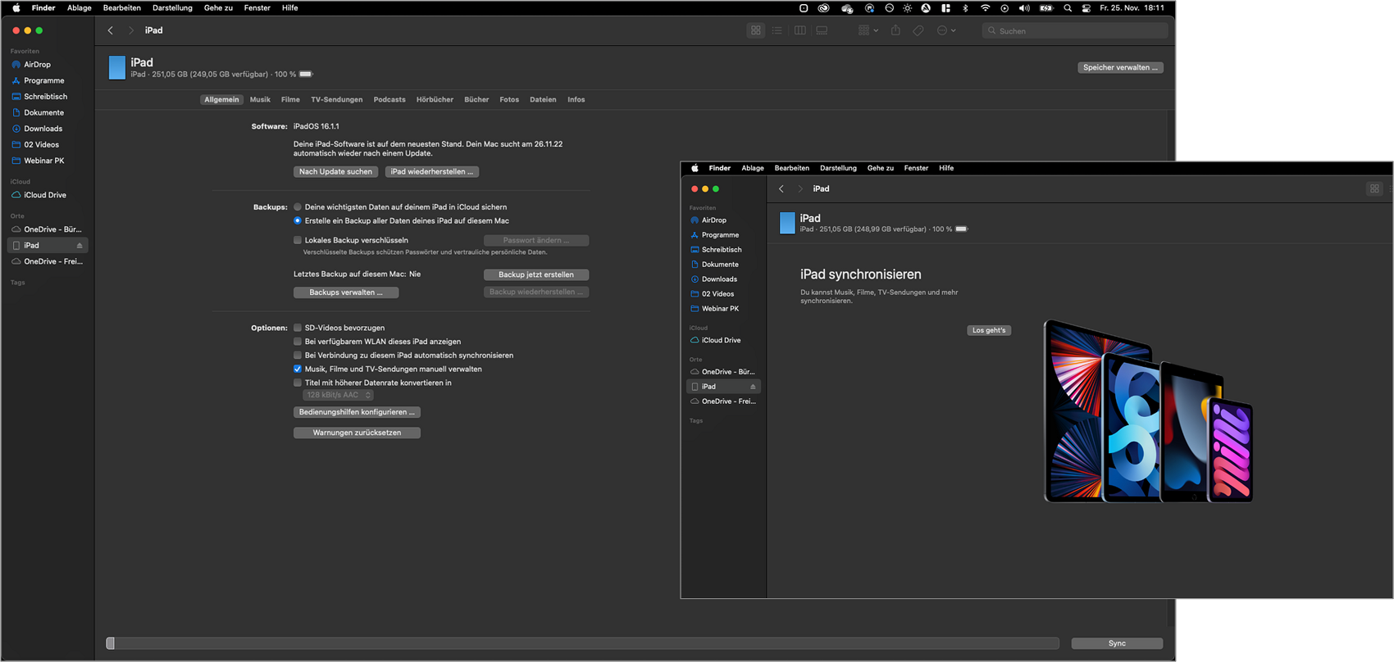Open Schreibtisch in the main window sidebar
The height and width of the screenshot is (662, 1394).
47,97
